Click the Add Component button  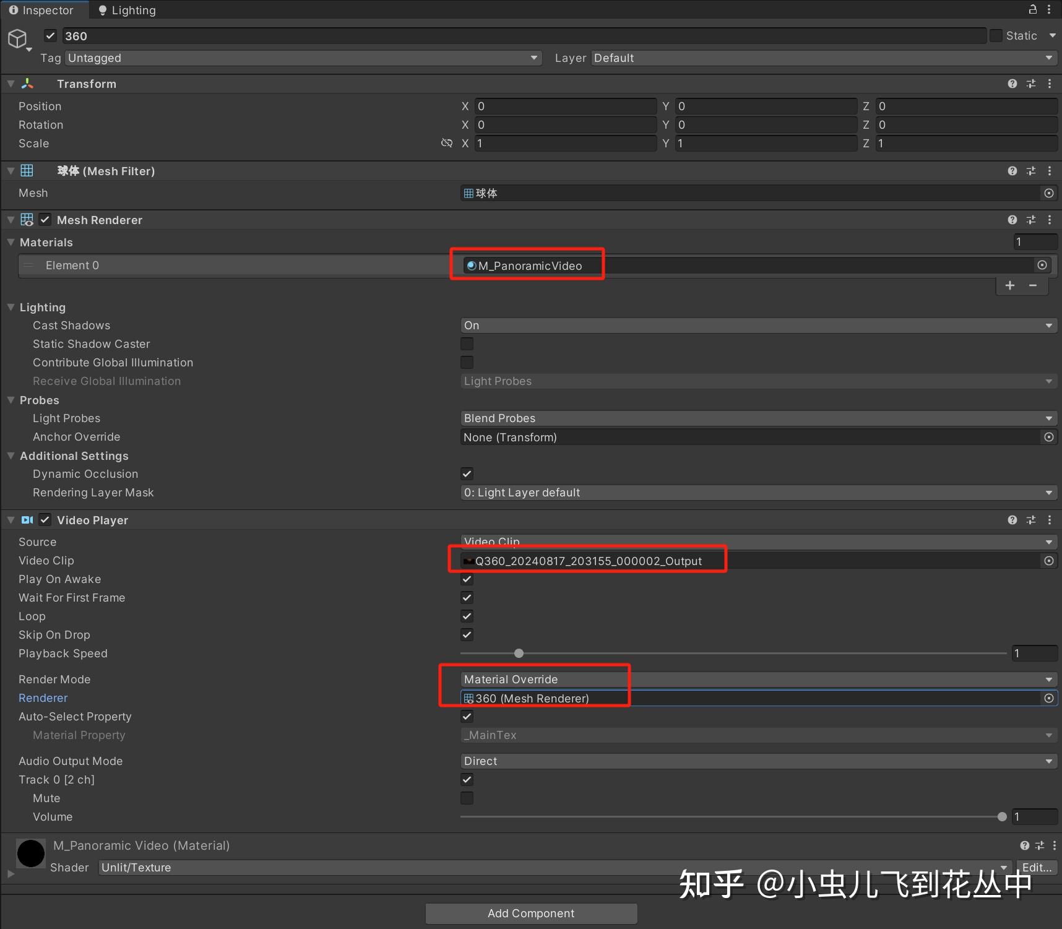pyautogui.click(x=530, y=913)
